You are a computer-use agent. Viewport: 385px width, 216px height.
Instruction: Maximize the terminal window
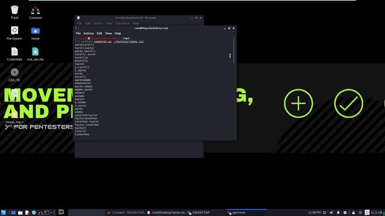point(229,28)
